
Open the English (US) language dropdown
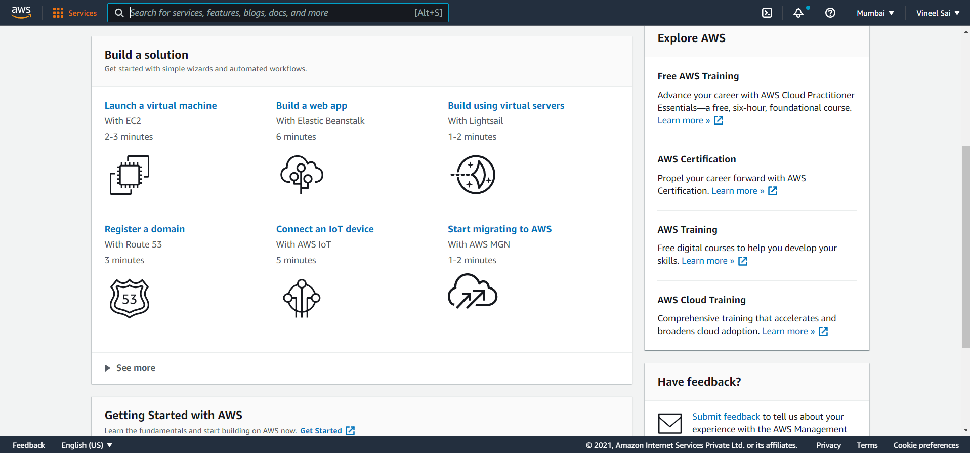tap(87, 445)
